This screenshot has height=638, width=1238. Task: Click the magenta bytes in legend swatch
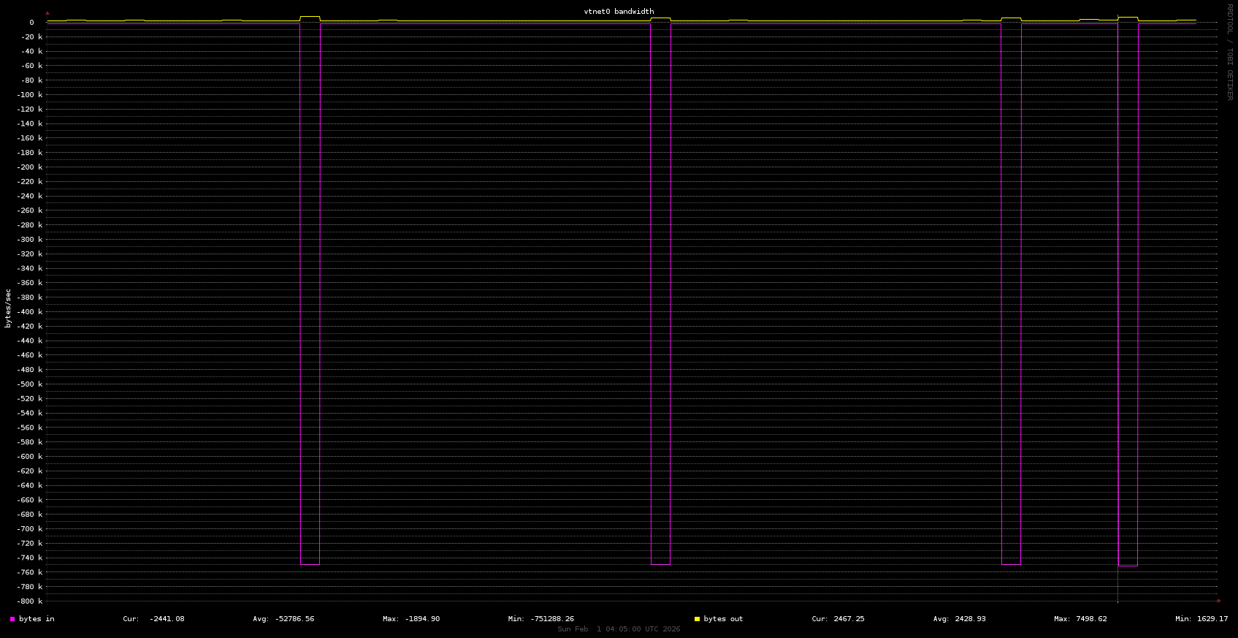click(x=12, y=619)
